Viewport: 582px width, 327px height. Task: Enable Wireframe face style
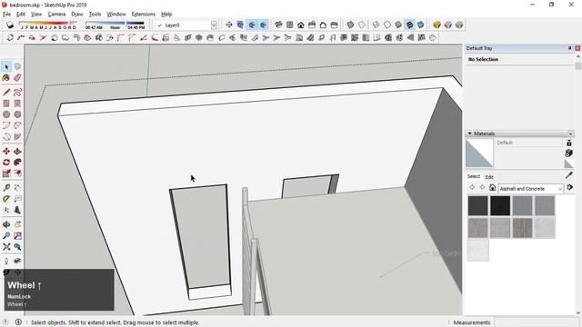(x=376, y=25)
